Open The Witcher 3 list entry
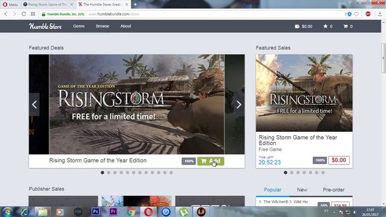386x217 pixels. pos(285,202)
